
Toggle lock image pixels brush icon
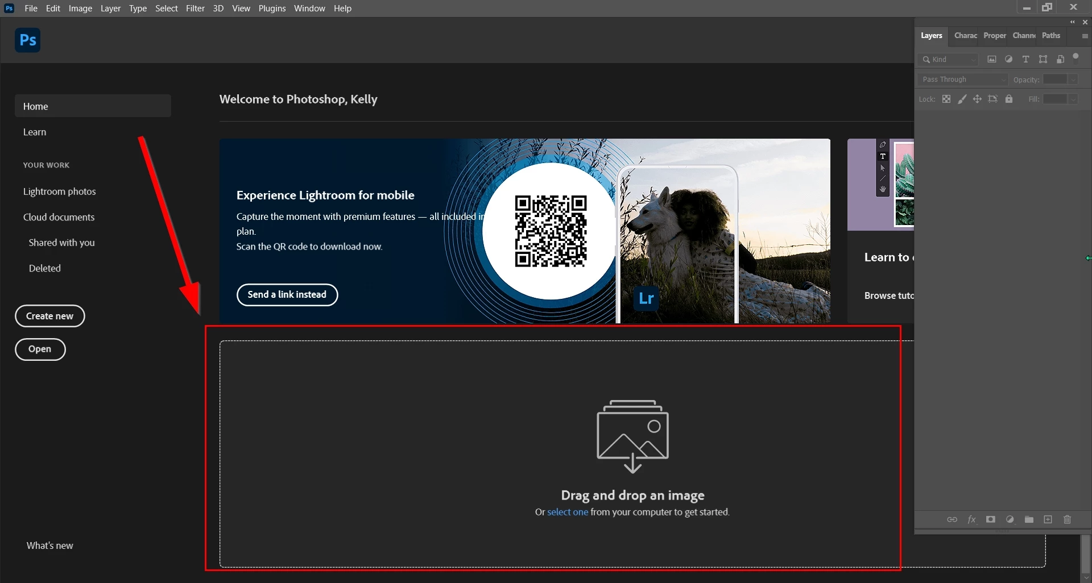coord(962,99)
